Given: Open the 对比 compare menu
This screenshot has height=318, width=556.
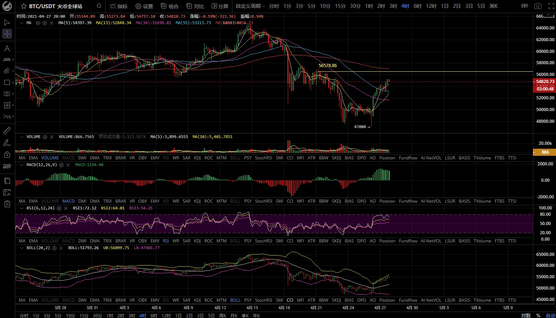Looking at the screenshot, I should click(x=195, y=6).
